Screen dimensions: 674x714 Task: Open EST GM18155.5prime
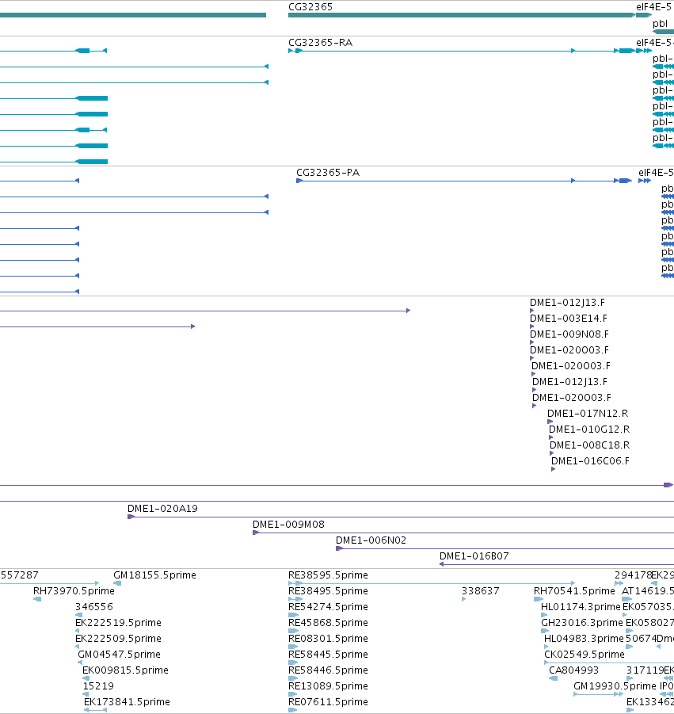click(x=154, y=575)
